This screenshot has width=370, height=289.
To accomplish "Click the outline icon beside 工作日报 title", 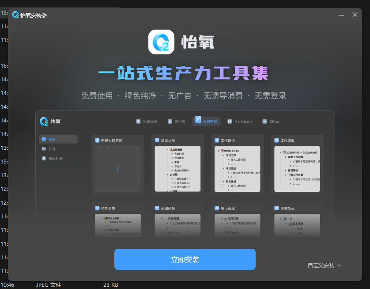I will [217, 141].
